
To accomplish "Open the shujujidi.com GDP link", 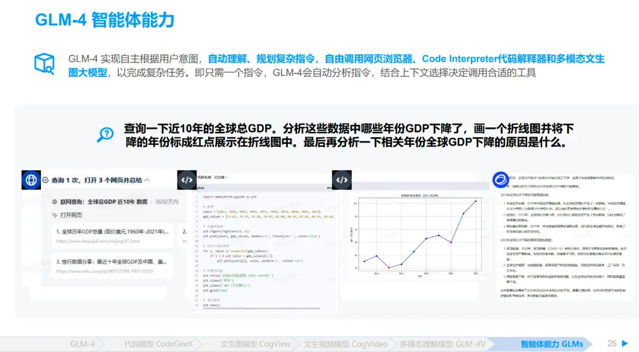I will pyautogui.click(x=98, y=241).
